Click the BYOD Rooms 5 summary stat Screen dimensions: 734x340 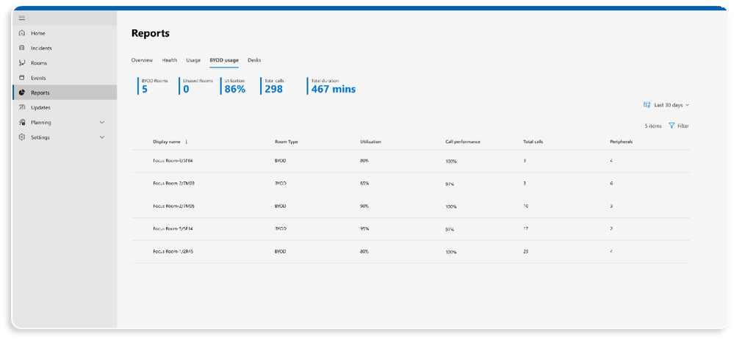click(x=153, y=86)
